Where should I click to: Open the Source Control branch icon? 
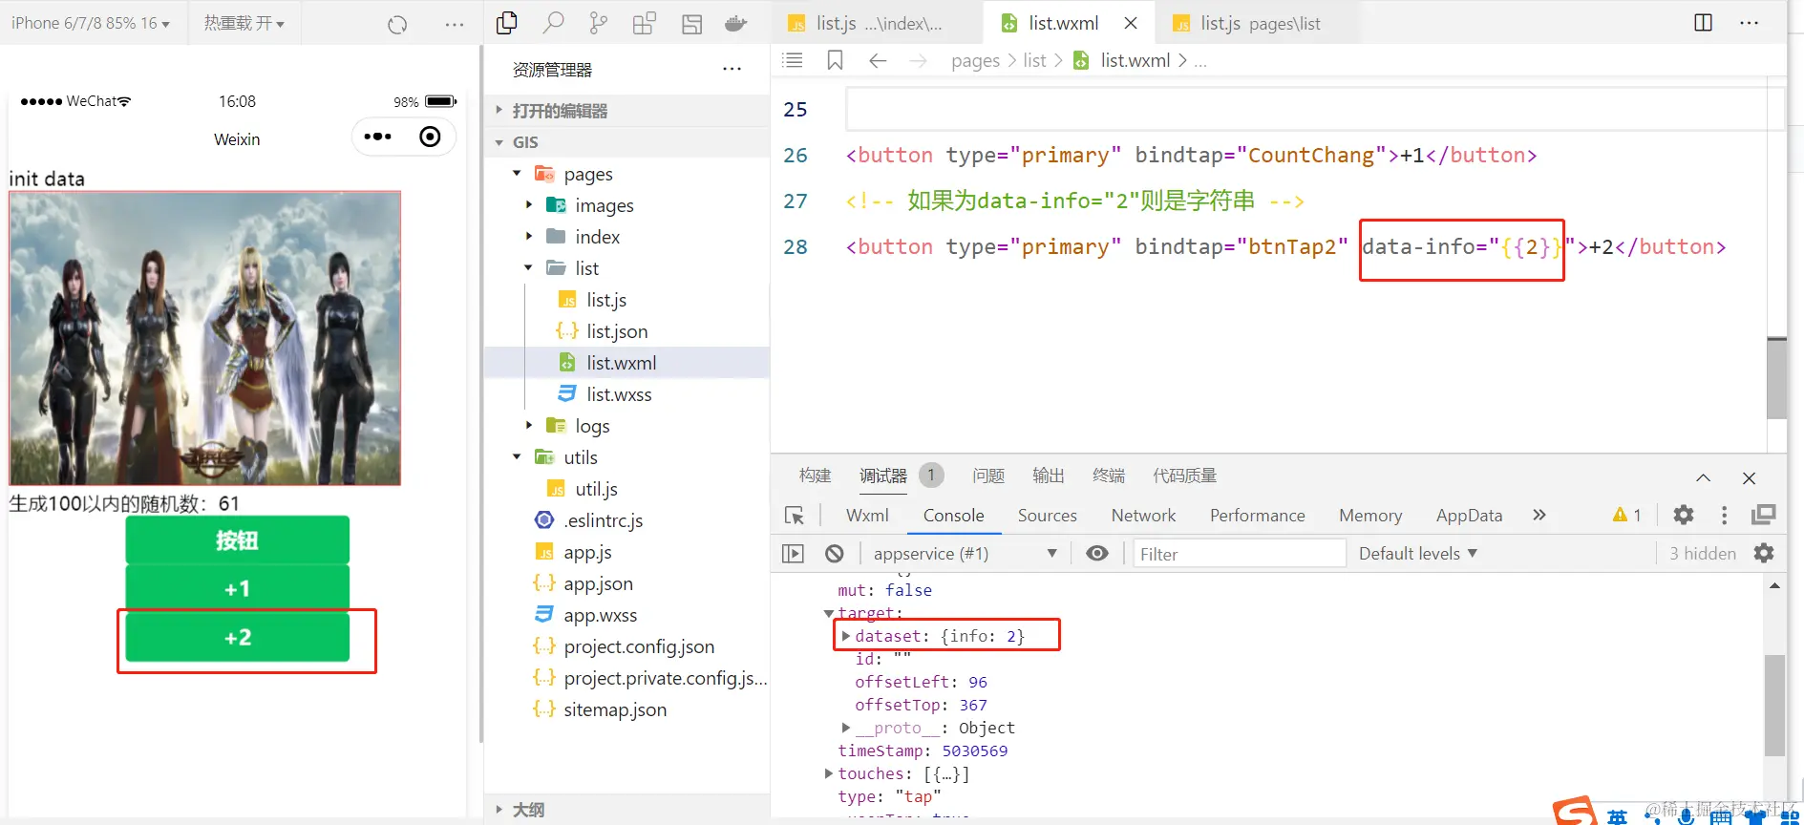pos(599,23)
